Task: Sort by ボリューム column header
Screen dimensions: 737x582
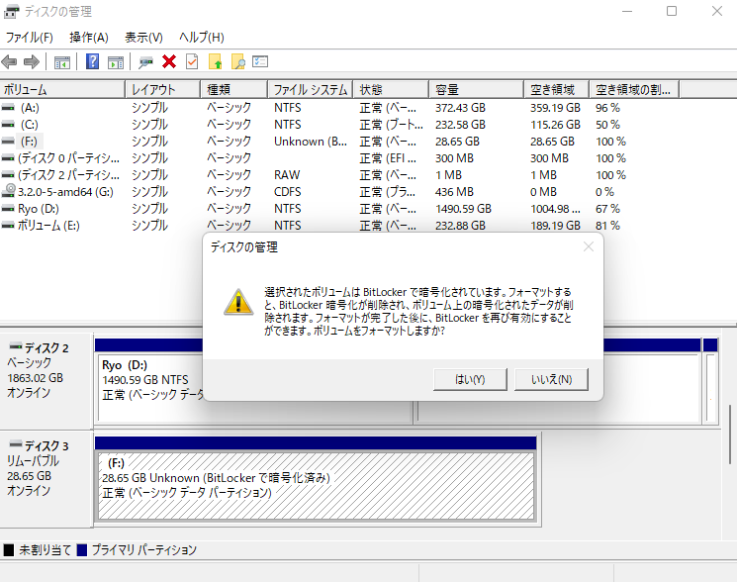Action: pos(62,89)
